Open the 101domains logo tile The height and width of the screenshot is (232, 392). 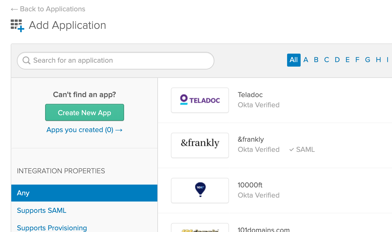pos(200,228)
